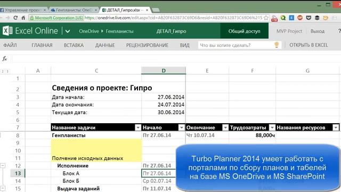Select column C header
Screen dimensions: 341x192
coord(96,70)
